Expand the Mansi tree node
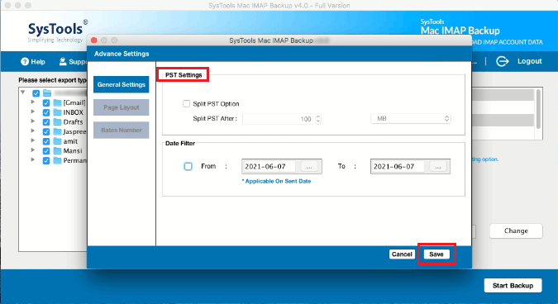This screenshot has height=304, width=558. tap(33, 150)
